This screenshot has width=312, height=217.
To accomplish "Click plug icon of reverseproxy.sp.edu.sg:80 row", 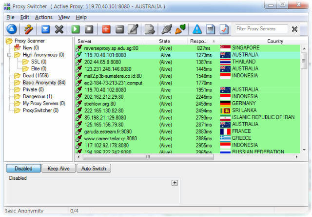I will tap(79, 48).
